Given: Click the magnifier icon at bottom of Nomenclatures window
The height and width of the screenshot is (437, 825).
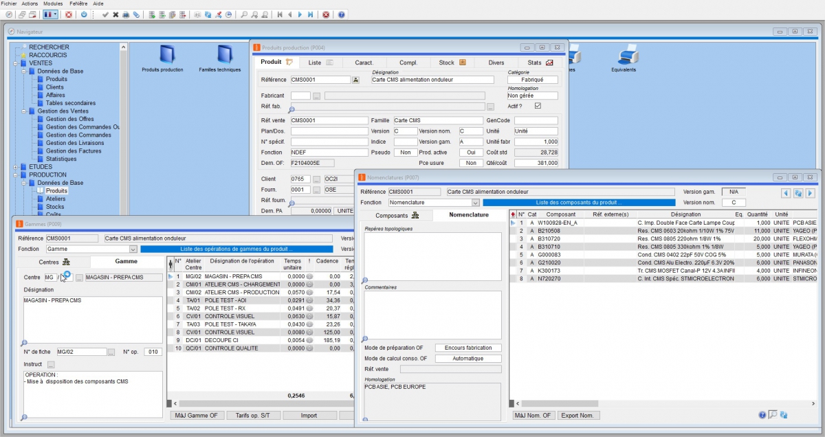Looking at the screenshot, I should point(773,414).
